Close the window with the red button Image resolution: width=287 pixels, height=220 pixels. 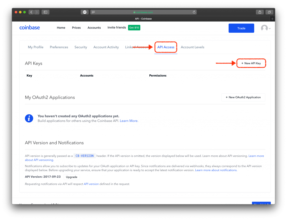[16, 12]
